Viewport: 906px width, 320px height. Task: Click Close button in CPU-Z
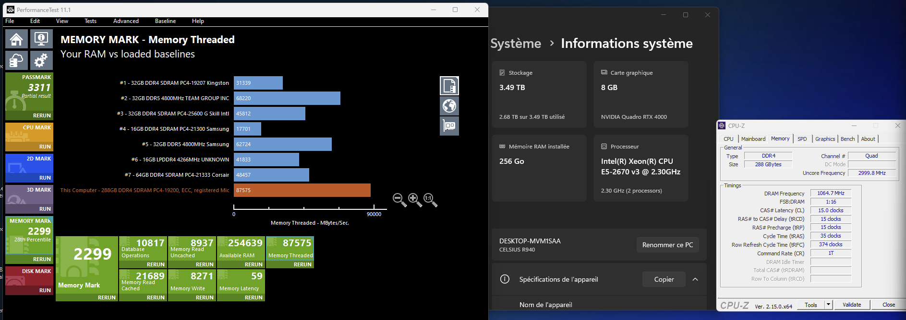[x=889, y=305]
